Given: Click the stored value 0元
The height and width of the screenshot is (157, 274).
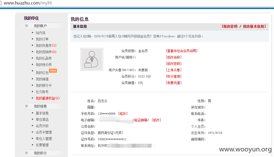Looking at the screenshot, I should pos(140,83).
